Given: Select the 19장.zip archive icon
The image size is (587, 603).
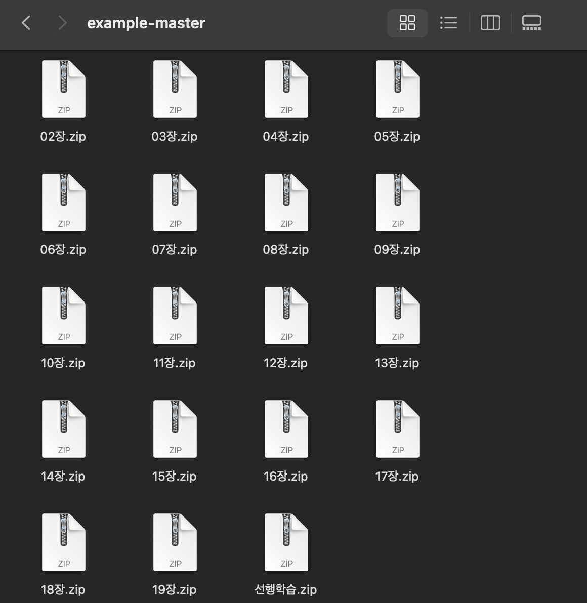Looking at the screenshot, I should coord(175,542).
